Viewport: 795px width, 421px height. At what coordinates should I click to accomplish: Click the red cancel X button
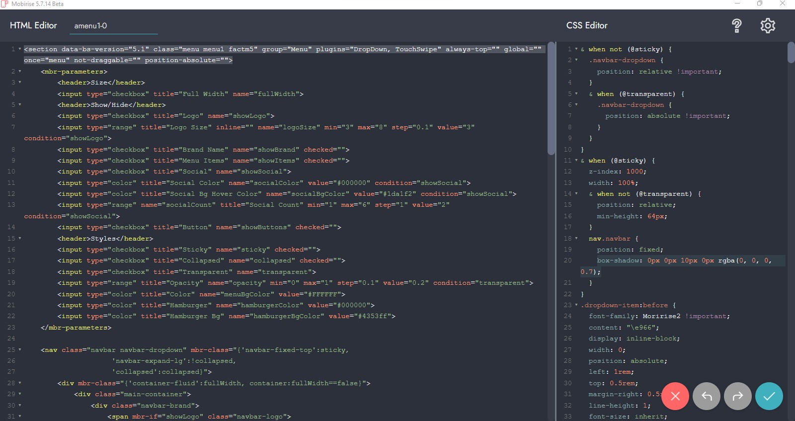(675, 396)
